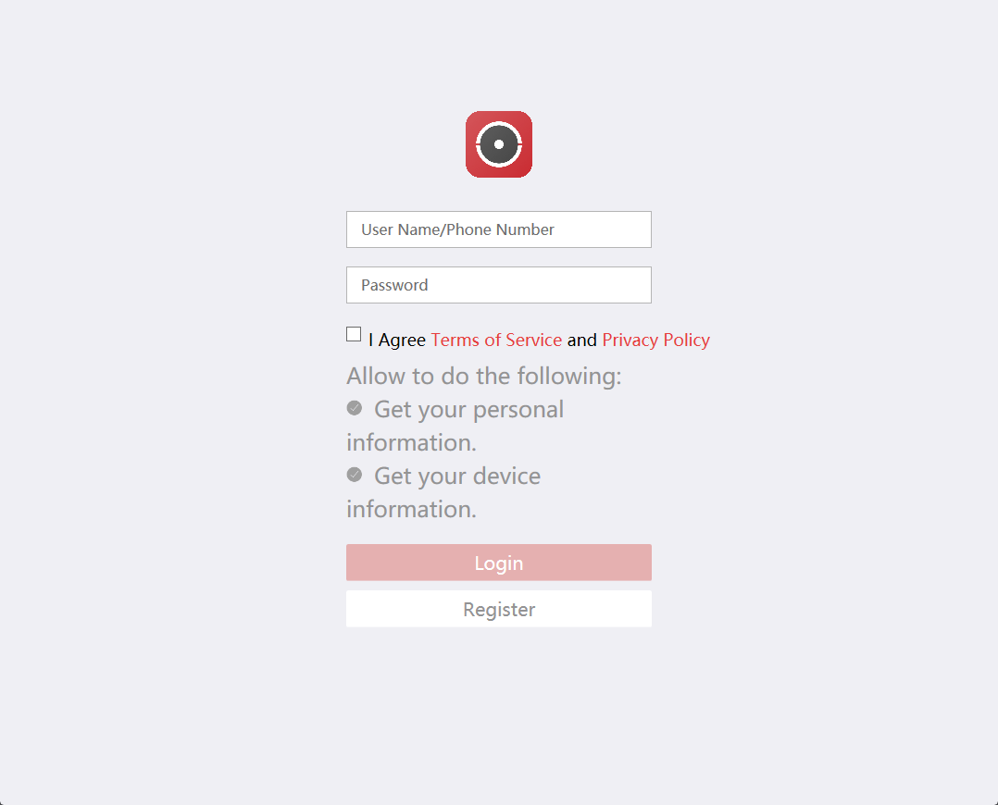Click the I Agree label text
Viewport: 998px width, 805px height.
[x=396, y=340]
